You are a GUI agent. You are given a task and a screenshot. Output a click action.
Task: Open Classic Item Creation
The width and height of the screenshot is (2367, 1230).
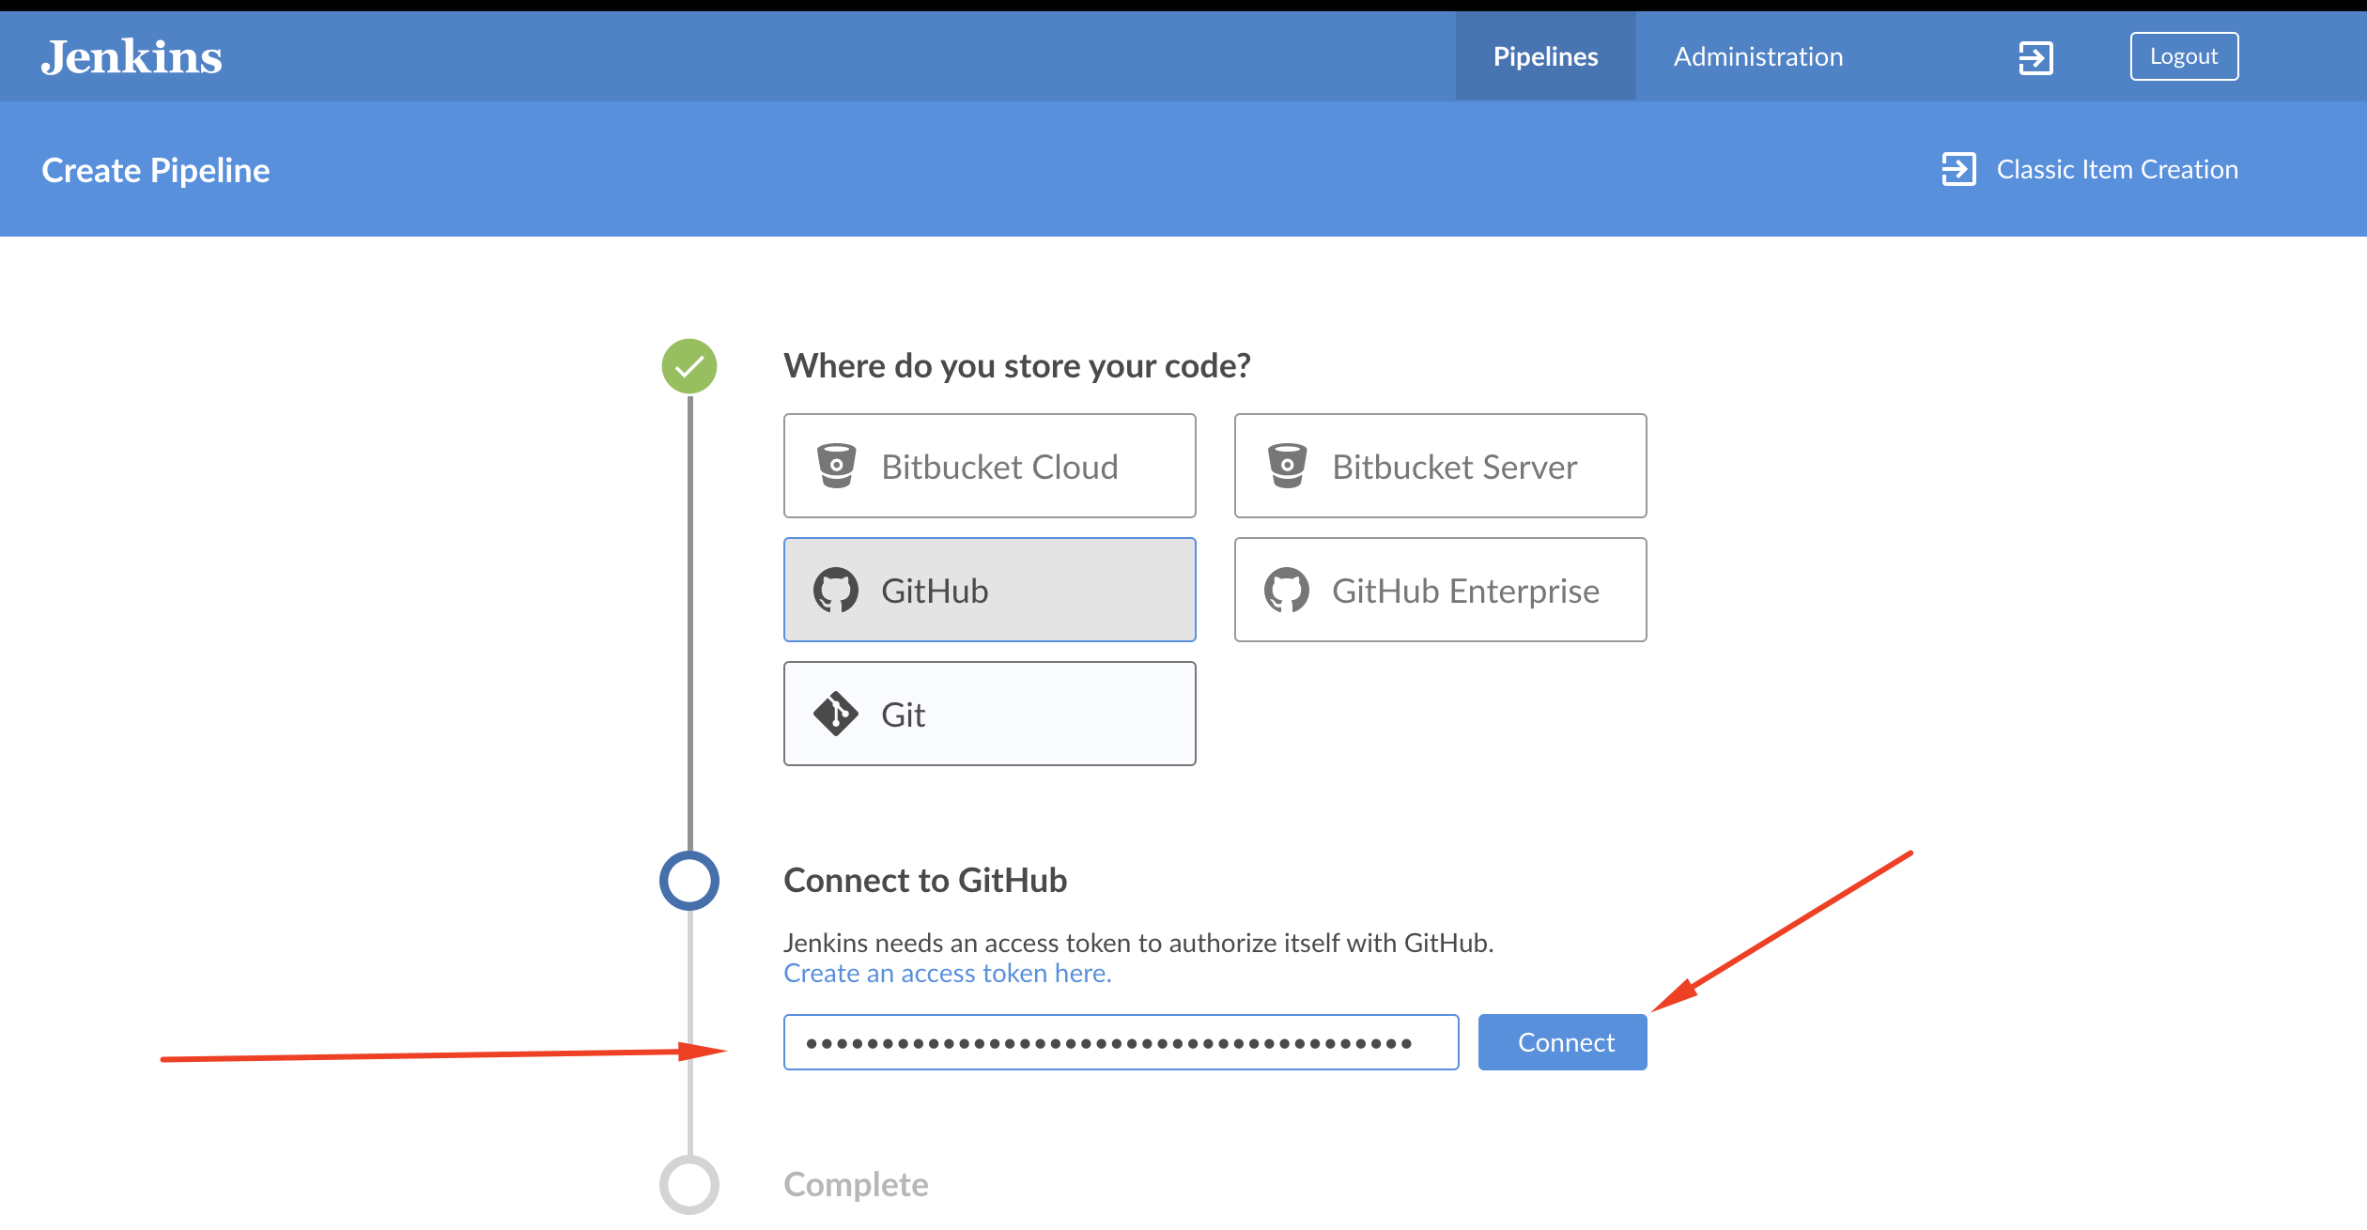(2117, 169)
